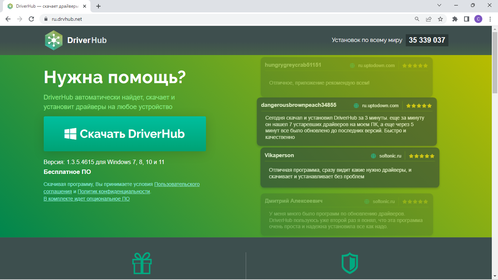498x280 pixels.
Task: Open Политик конфиденциальности link
Action: (114, 191)
